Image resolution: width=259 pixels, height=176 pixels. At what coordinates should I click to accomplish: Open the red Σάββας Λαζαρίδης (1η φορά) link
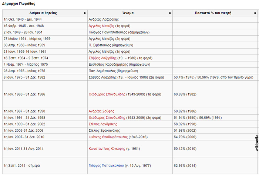[102, 58]
